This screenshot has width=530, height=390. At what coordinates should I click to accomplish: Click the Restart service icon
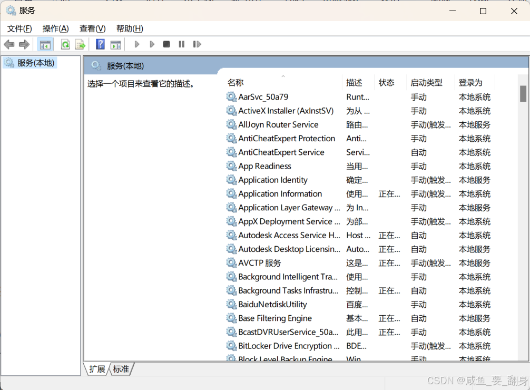pyautogui.click(x=197, y=44)
